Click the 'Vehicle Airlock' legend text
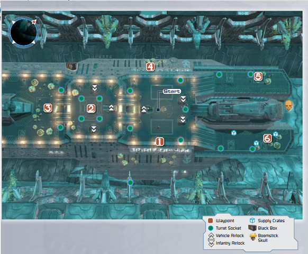 click(230, 235)
